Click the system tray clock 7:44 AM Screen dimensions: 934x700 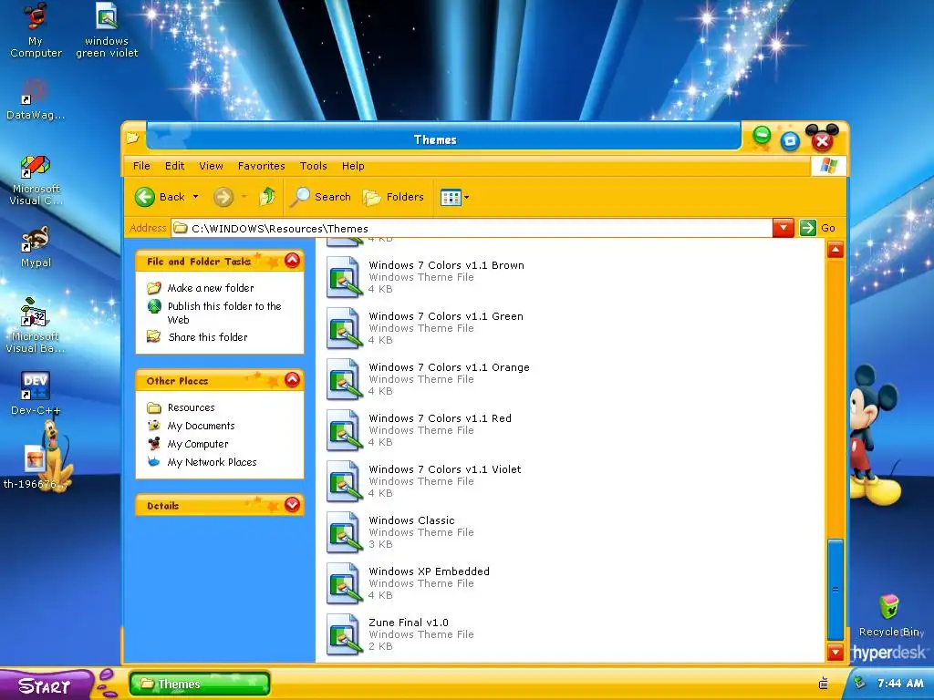click(x=900, y=684)
